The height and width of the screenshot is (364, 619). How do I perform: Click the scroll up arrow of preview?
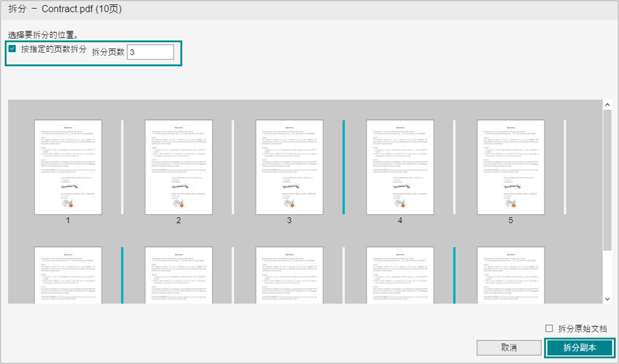click(607, 104)
